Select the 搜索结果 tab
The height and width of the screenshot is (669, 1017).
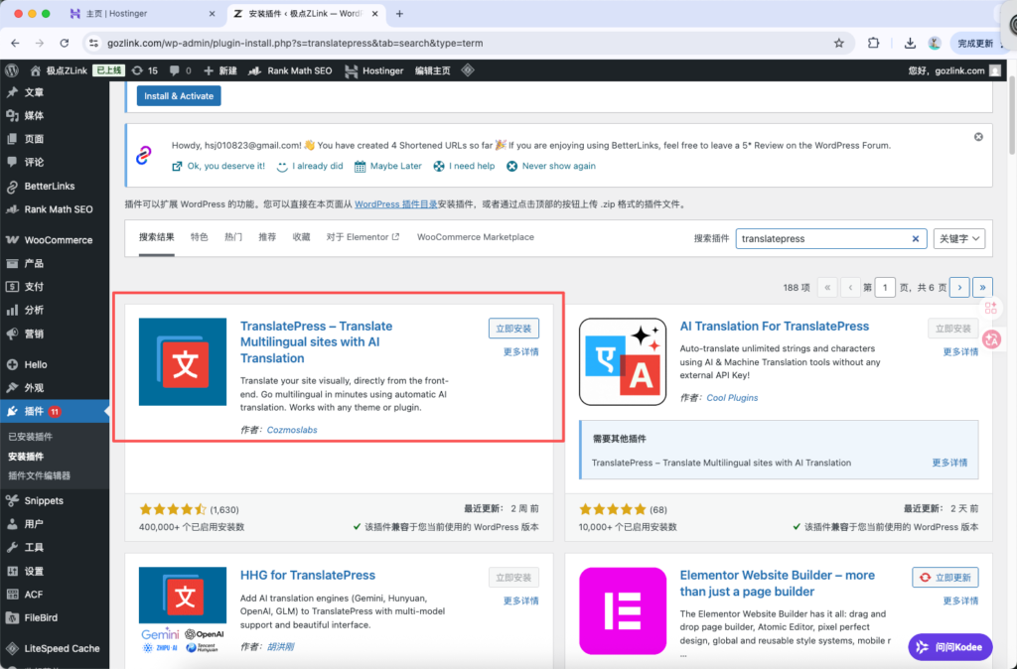click(x=156, y=237)
